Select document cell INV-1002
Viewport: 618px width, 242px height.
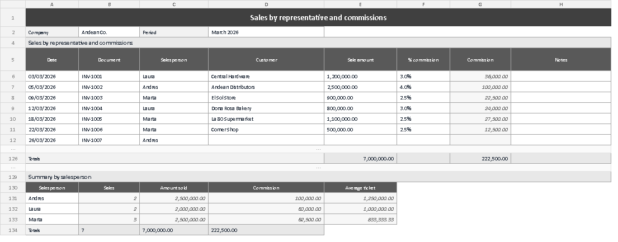pos(109,87)
